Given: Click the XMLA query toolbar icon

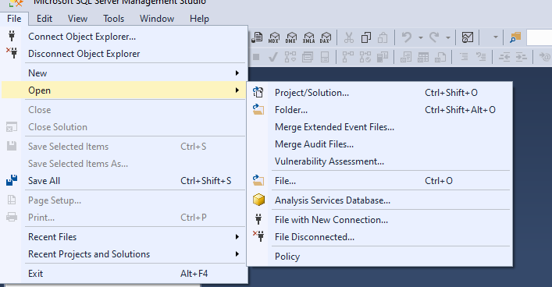Looking at the screenshot, I should (x=308, y=37).
